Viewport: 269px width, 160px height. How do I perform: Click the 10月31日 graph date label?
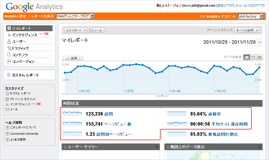[x=84, y=91]
